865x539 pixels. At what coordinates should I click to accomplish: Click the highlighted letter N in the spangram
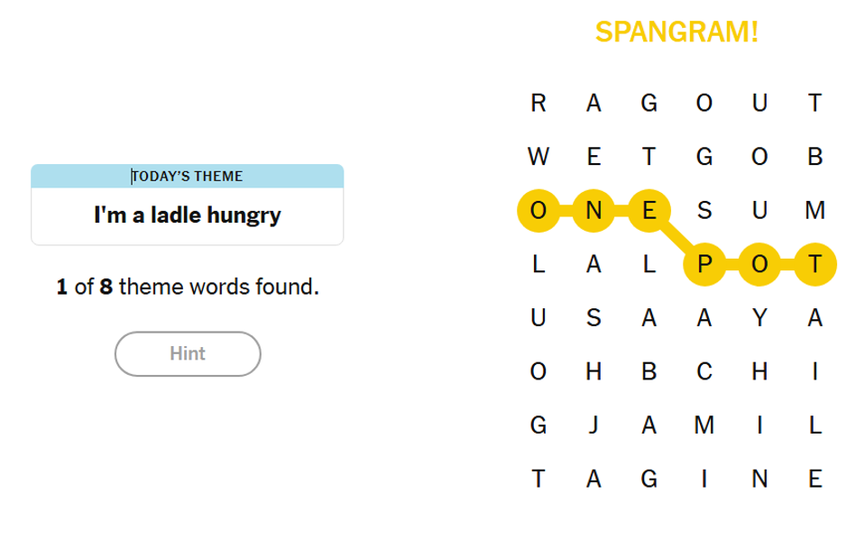pos(594,211)
